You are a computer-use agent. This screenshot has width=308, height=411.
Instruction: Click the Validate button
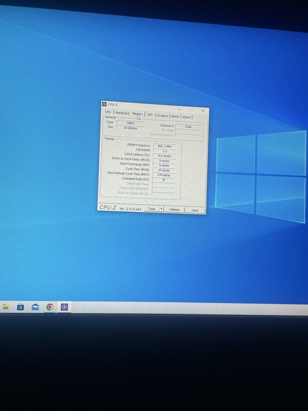point(174,210)
